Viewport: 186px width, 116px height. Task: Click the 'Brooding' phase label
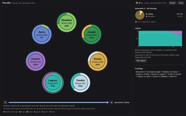(151, 16)
